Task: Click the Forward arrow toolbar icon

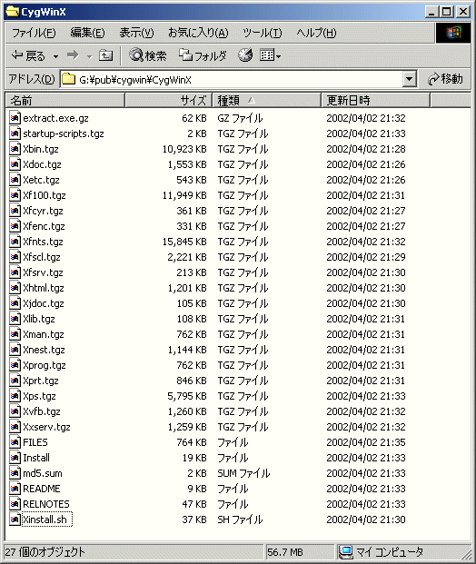Action: (73, 55)
